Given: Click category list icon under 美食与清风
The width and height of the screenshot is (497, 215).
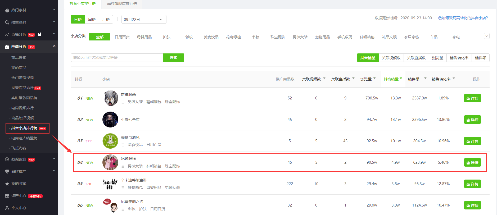Looking at the screenshot, I should pyautogui.click(x=123, y=145).
